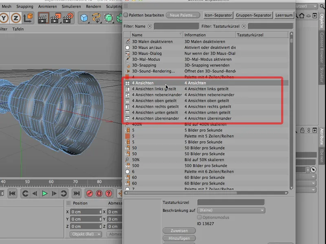Select the 400% scaling command row
Screen dimensions: 326x244
pyautogui.click(x=206, y=124)
